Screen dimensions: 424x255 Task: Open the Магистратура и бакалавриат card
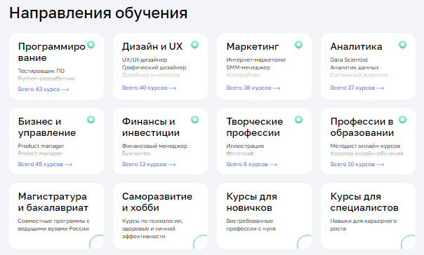point(57,216)
